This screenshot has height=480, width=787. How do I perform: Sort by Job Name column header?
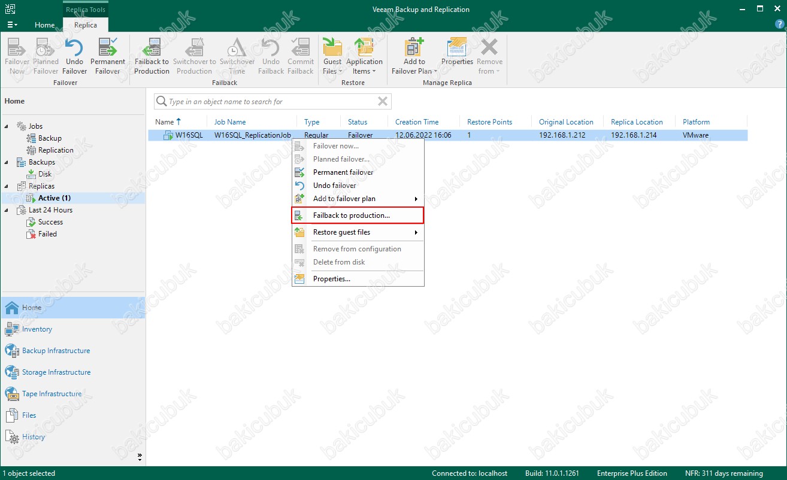(230, 122)
